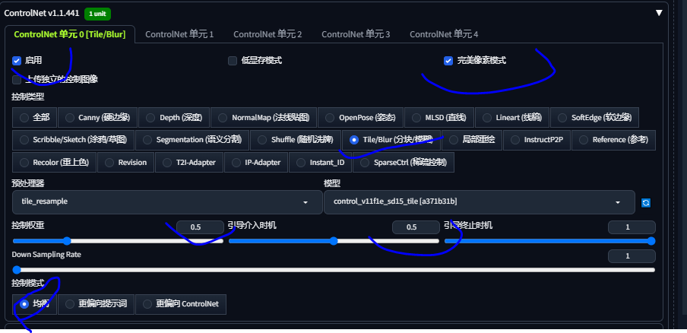Screen dimensions: 687x333
Task: Toggle the 启用 enable checkbox
Action: [17, 60]
